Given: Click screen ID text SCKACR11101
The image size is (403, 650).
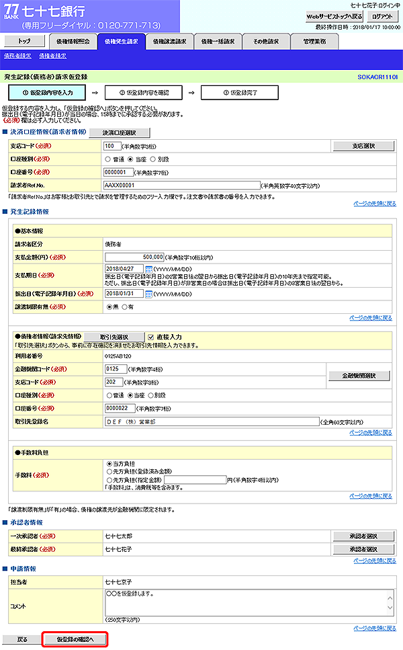Looking at the screenshot, I should tap(377, 77).
